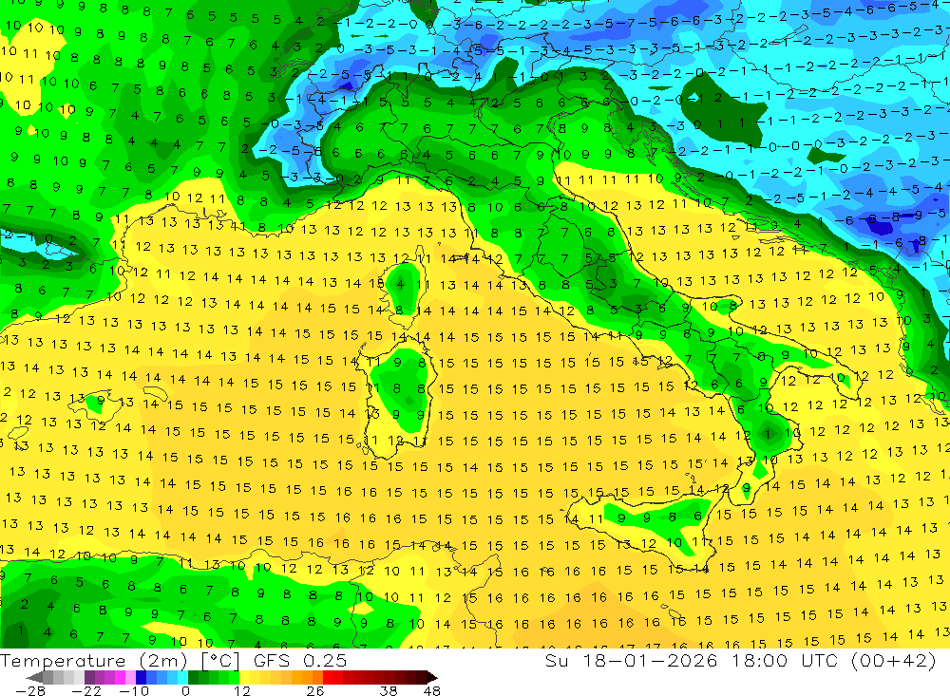The width and height of the screenshot is (950, 696).
Task: Click the '(00+42)' forecast offset text
Action: [894, 661]
